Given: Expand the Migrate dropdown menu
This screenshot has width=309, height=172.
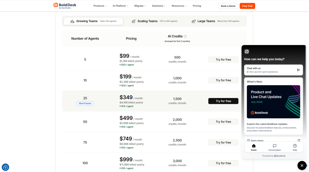Looking at the screenshot, I should click(140, 6).
